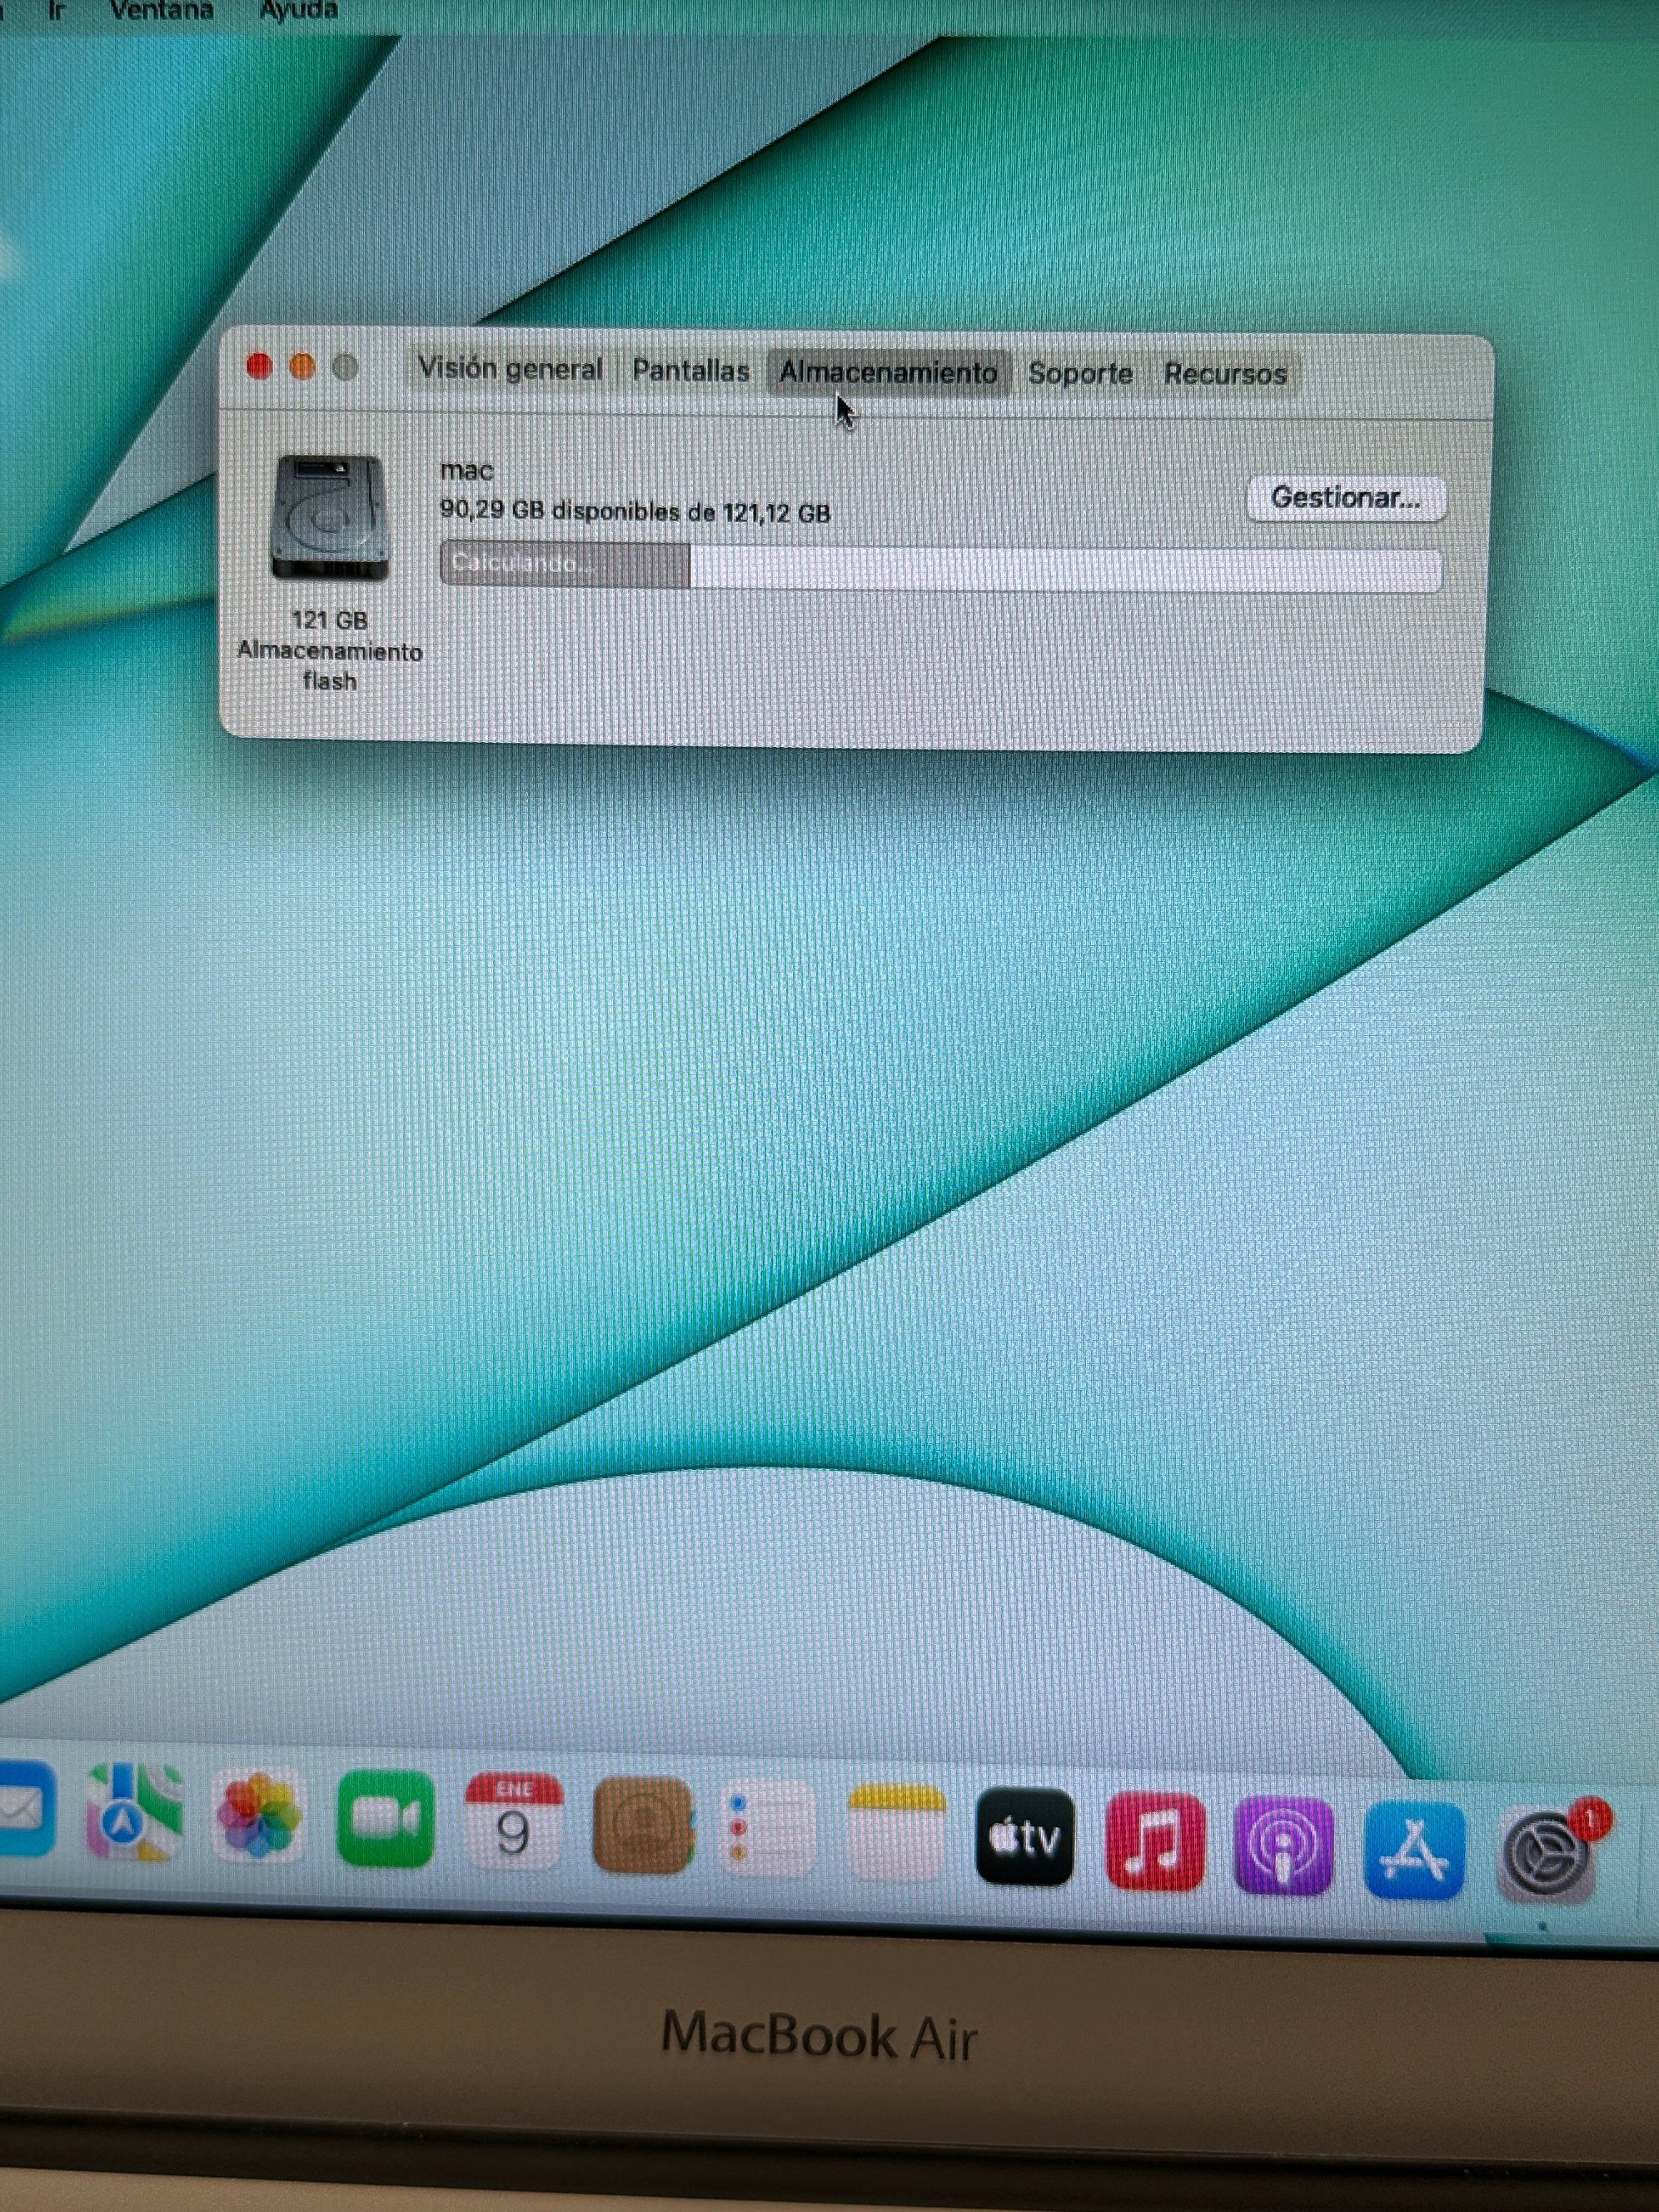Click the Gestionar... button
The width and height of the screenshot is (1659, 2212).
tap(1346, 498)
